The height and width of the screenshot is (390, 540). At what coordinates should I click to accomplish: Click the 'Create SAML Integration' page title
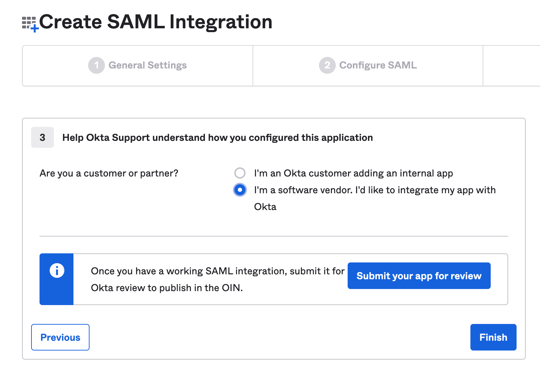[x=156, y=22]
